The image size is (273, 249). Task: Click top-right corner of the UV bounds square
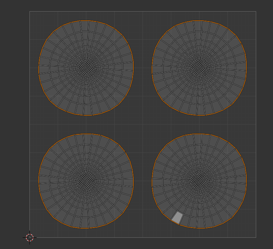pos(256,12)
